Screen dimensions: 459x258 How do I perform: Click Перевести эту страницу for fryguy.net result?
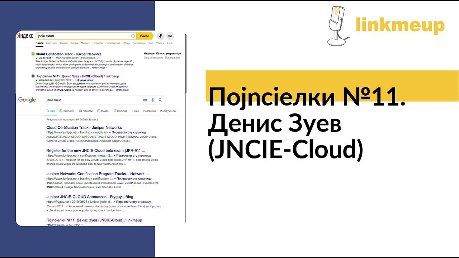point(134,202)
